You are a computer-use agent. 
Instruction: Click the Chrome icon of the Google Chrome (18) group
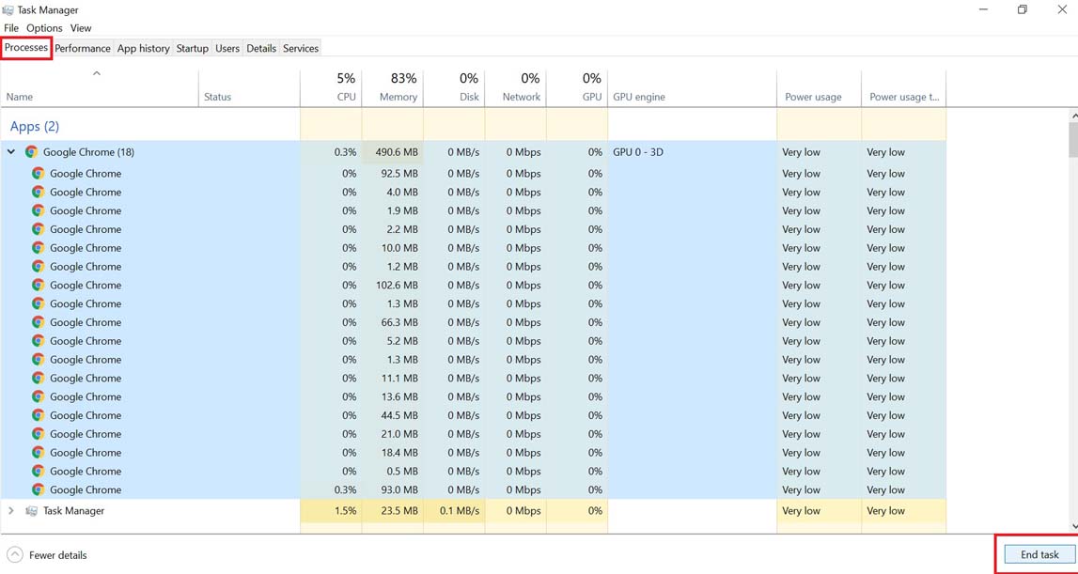tap(31, 152)
